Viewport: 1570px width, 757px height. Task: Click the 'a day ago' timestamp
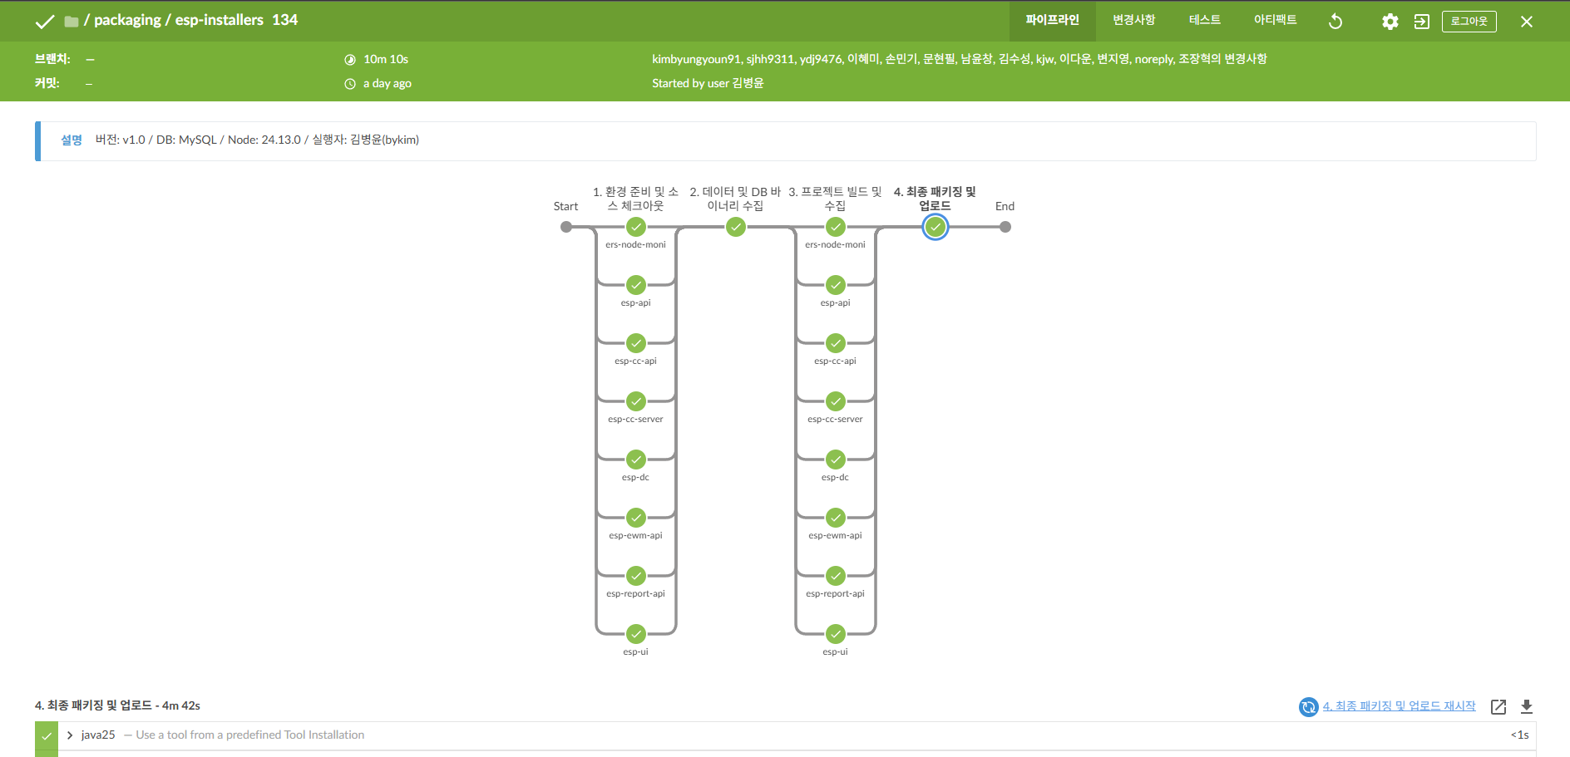pyautogui.click(x=388, y=83)
